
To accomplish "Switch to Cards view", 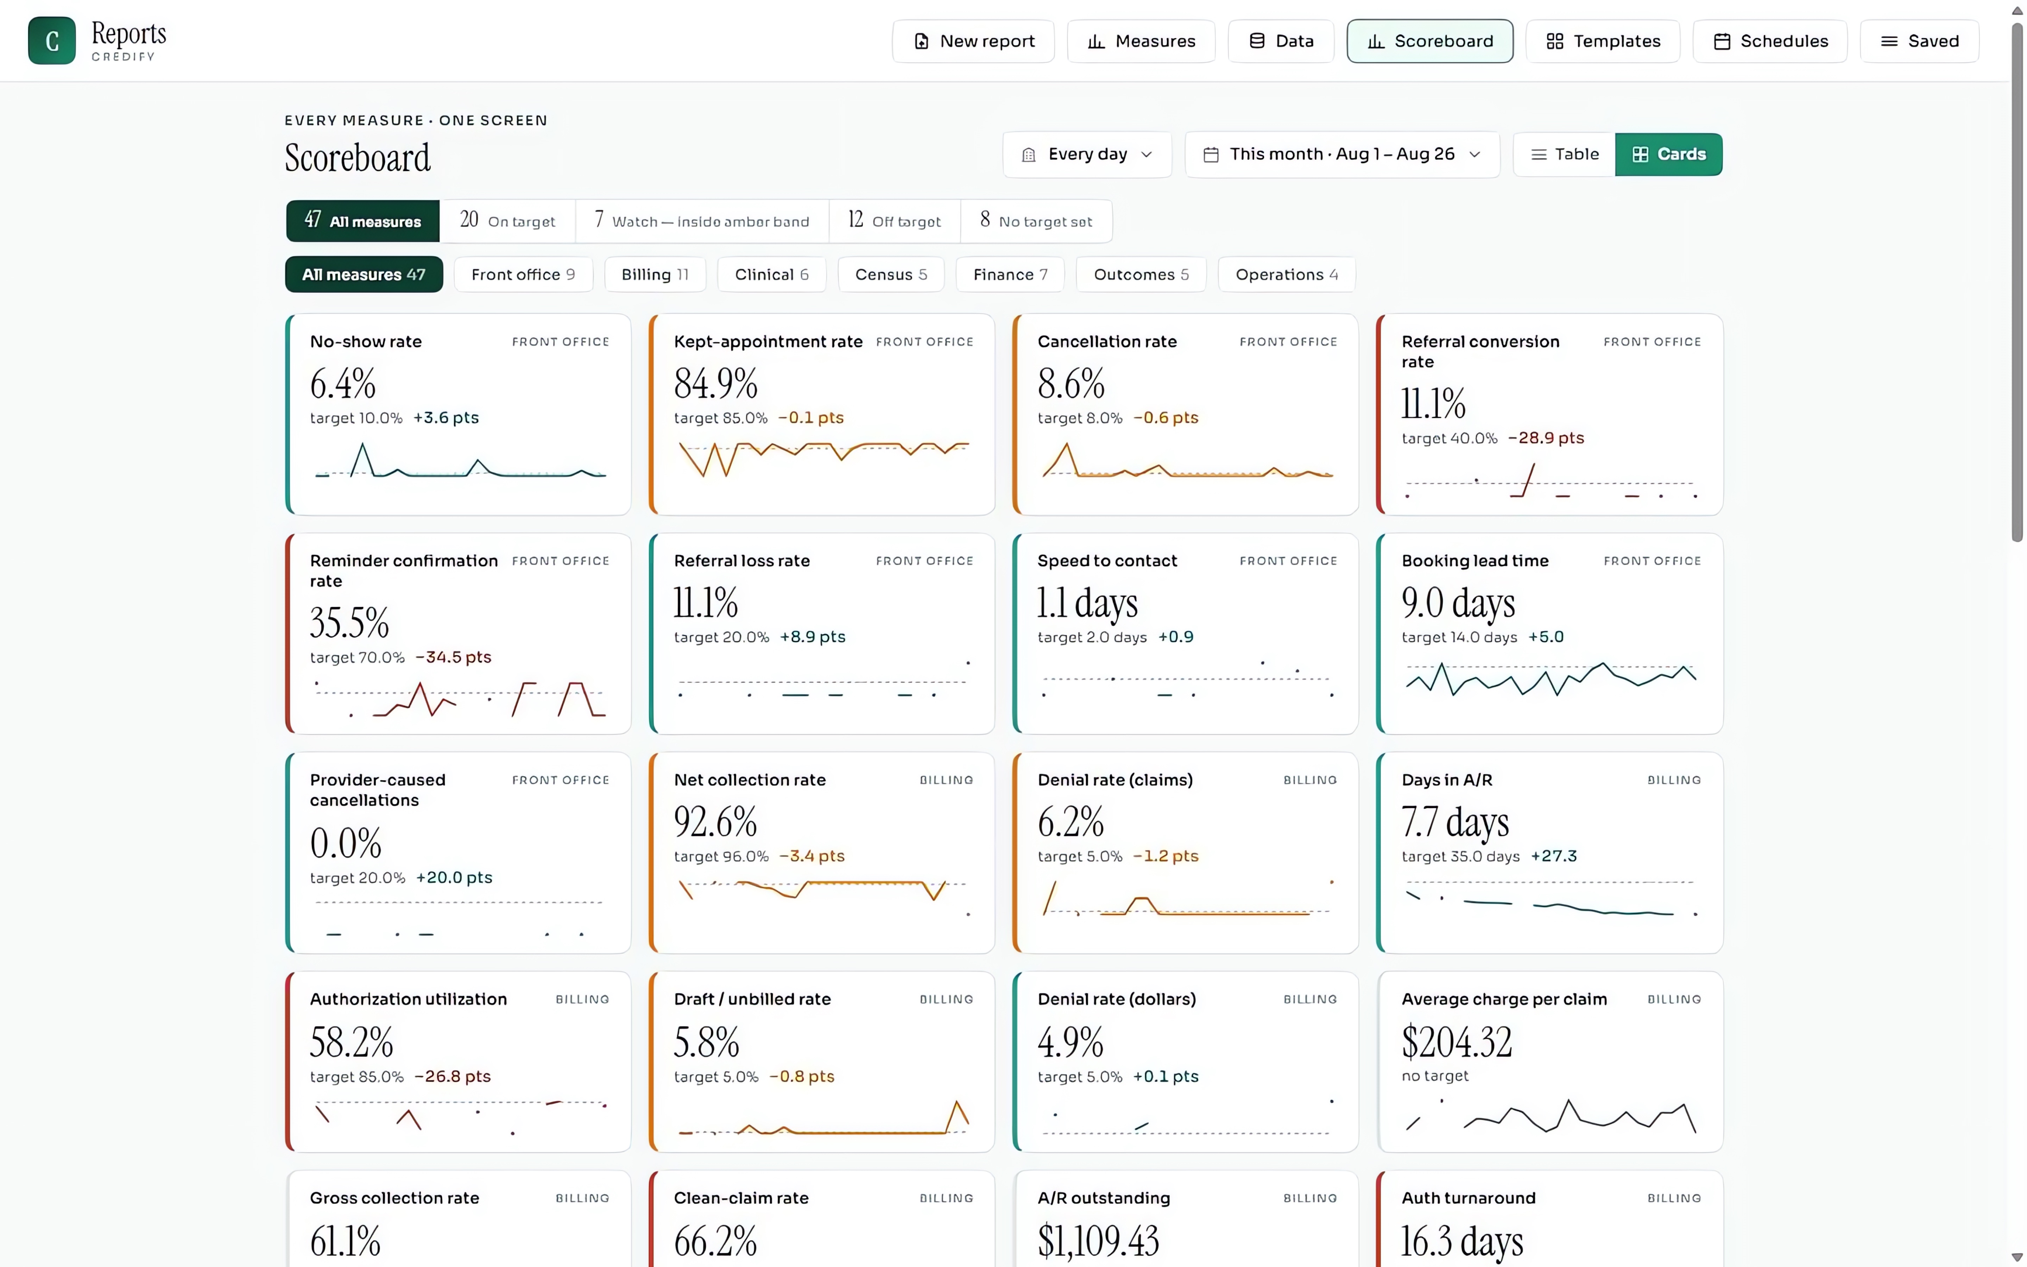I will (x=1668, y=154).
